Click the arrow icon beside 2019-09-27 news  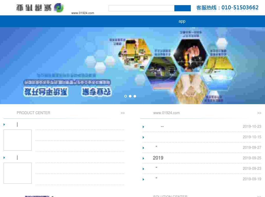point(143,148)
